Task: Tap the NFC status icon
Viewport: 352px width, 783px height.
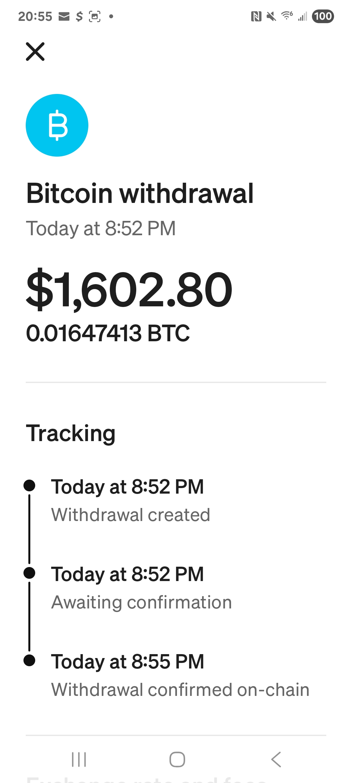Action: tap(256, 16)
